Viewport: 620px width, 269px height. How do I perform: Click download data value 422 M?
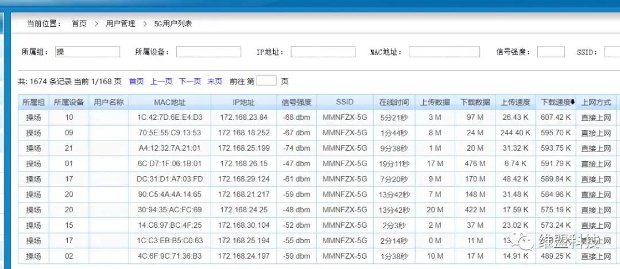[475, 210]
